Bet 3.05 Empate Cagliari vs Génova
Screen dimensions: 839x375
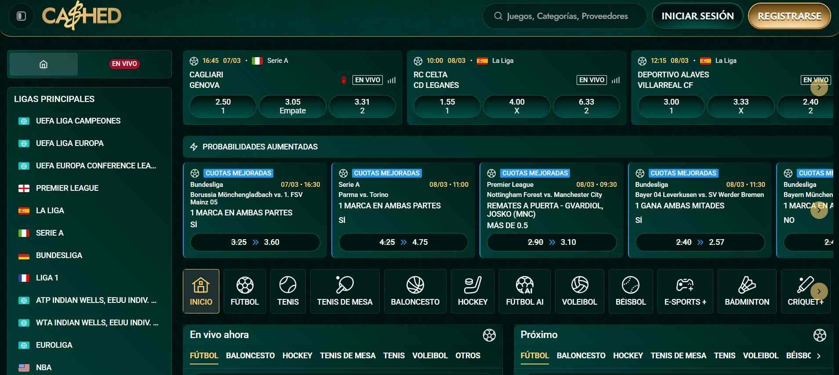(293, 106)
